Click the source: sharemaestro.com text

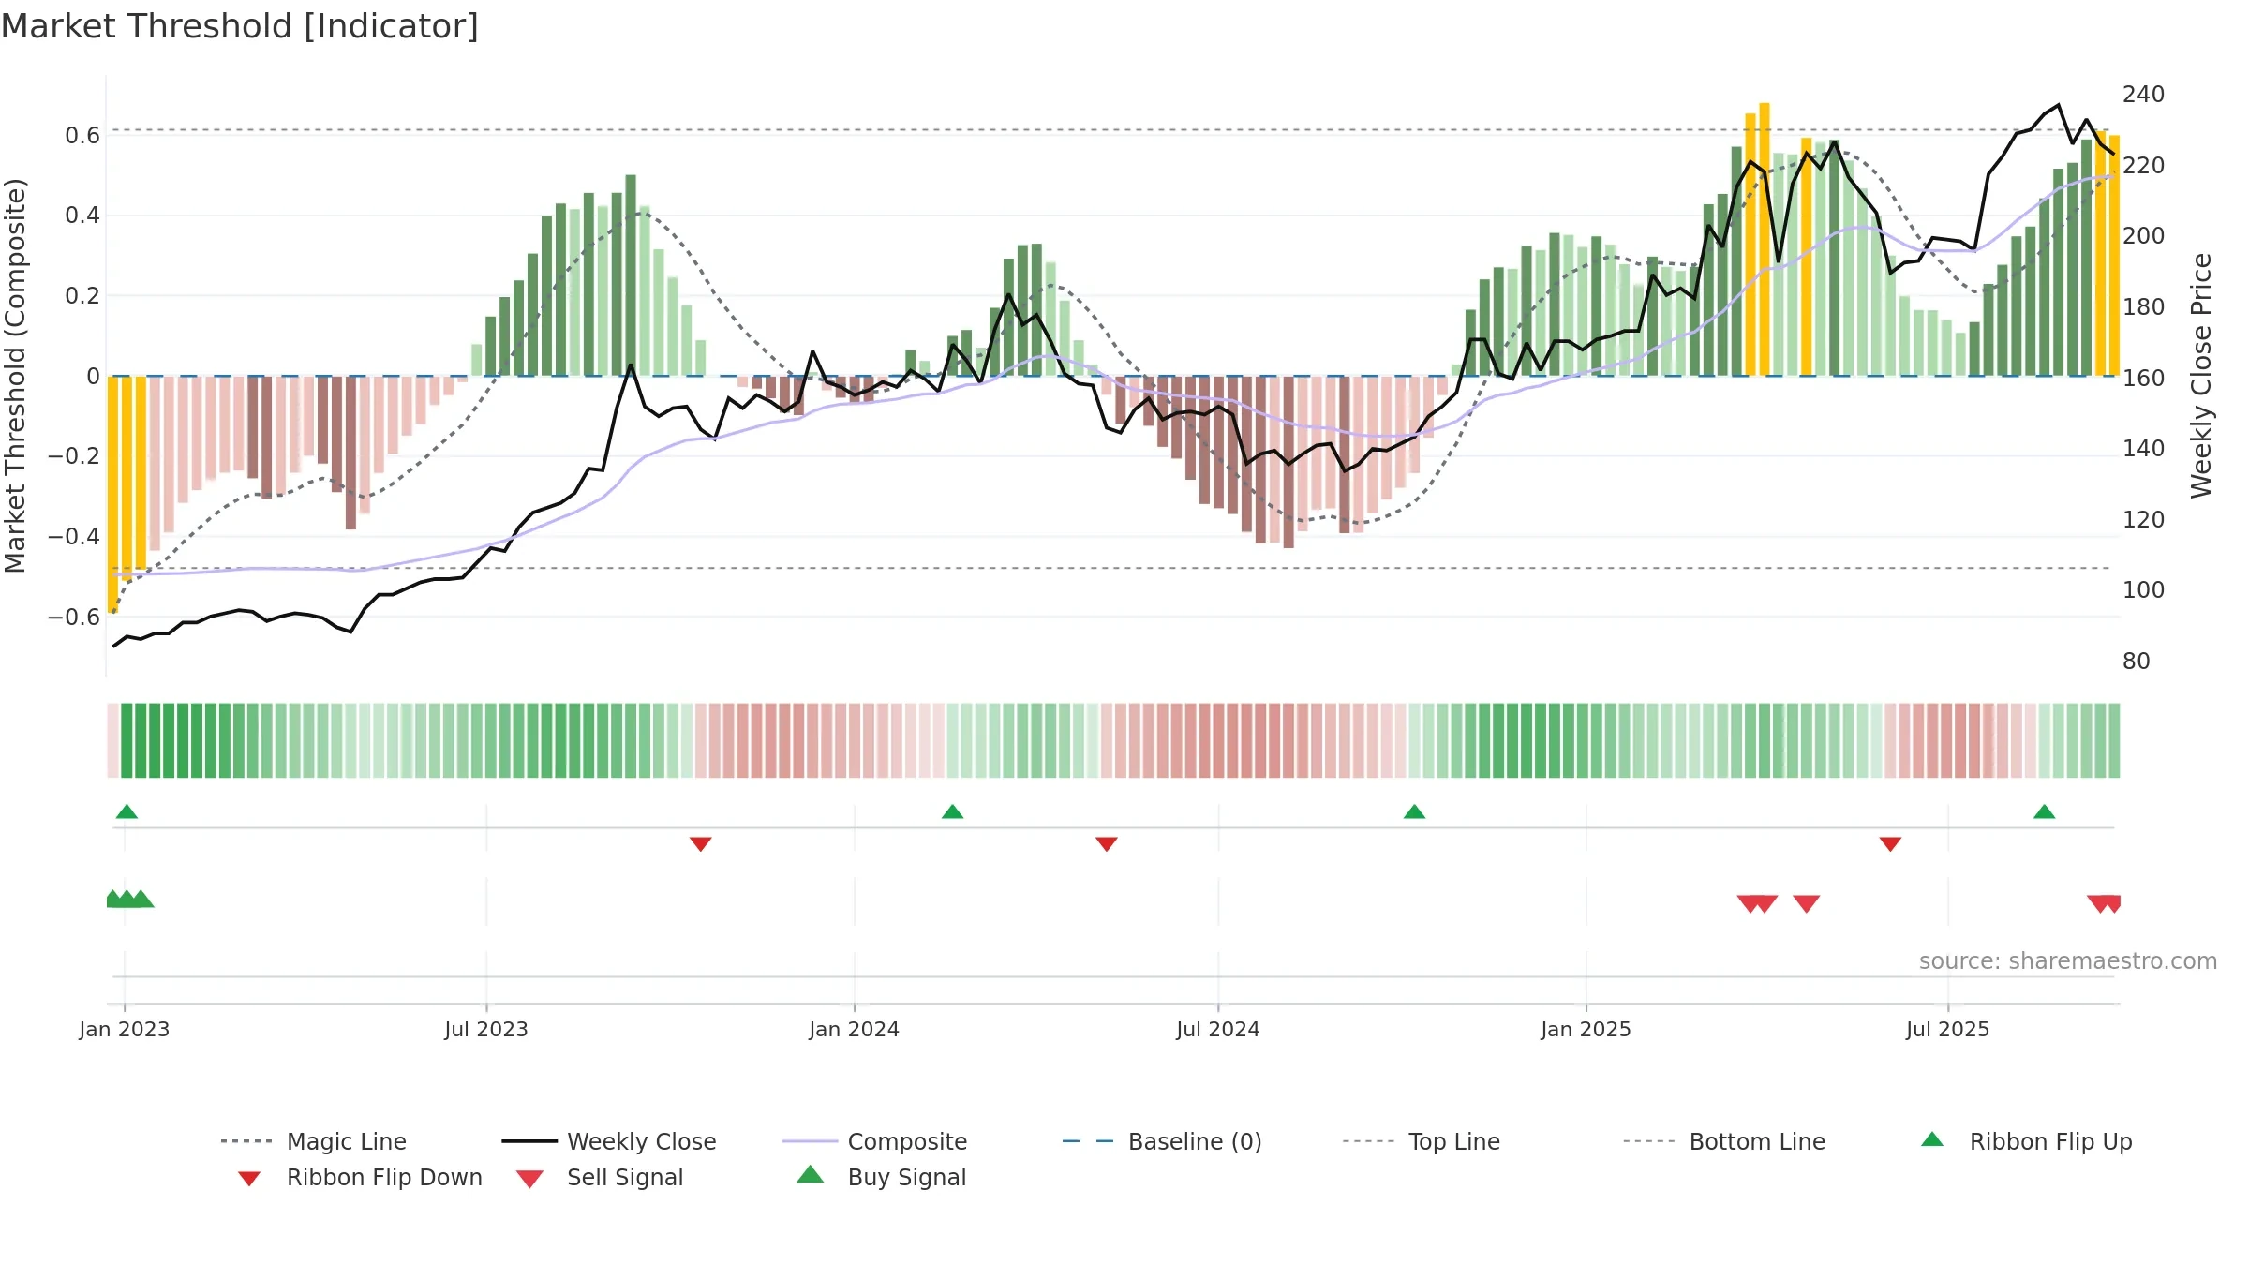(x=2067, y=961)
